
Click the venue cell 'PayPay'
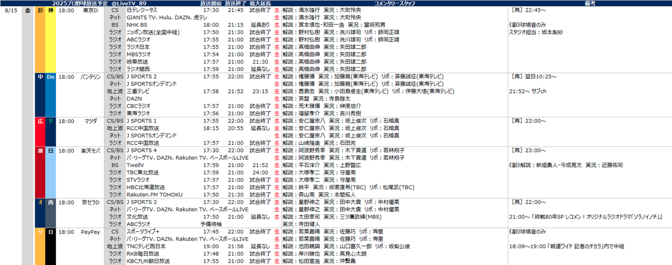point(90,231)
